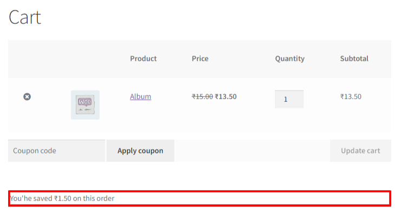Click into the Coupon code field

click(x=56, y=151)
